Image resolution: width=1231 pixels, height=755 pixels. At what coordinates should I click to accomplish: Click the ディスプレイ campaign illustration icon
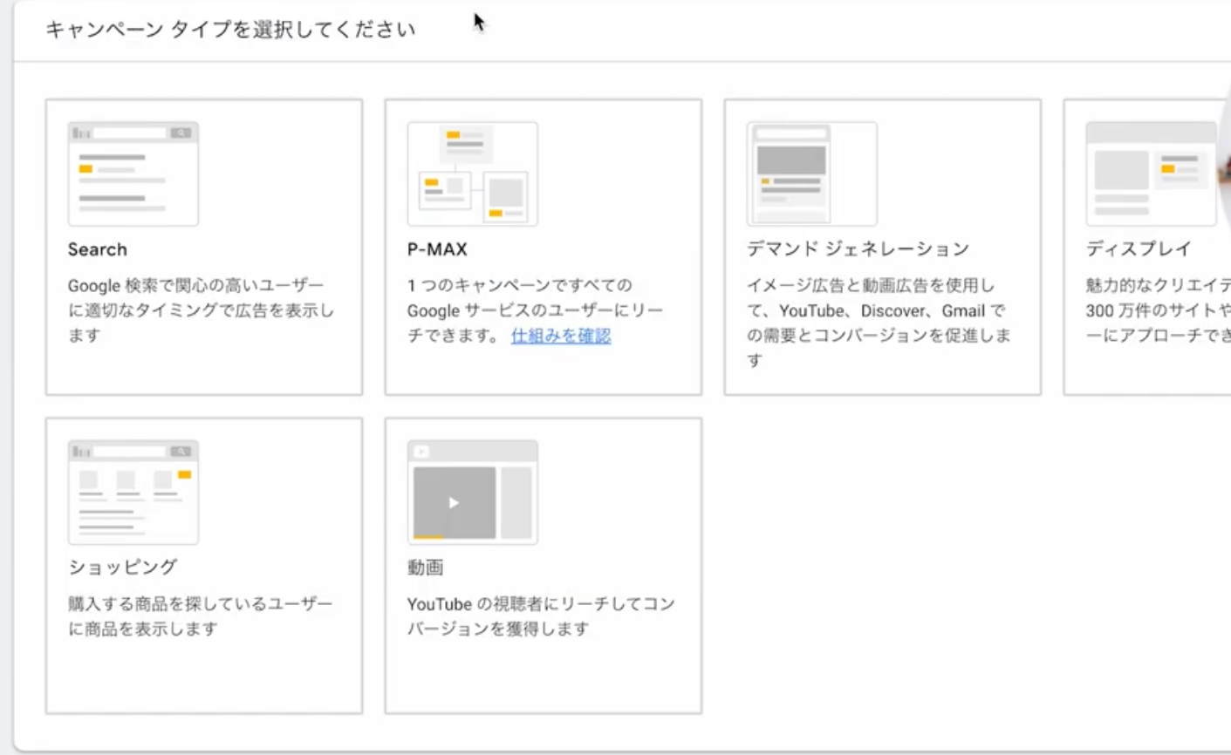coord(1151,173)
